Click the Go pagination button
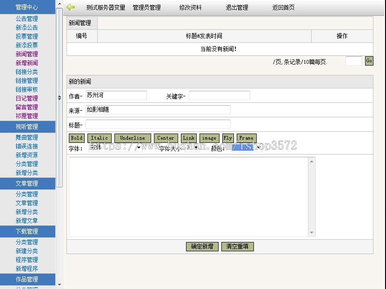Screen dimensions: 386x289 (x=369, y=61)
